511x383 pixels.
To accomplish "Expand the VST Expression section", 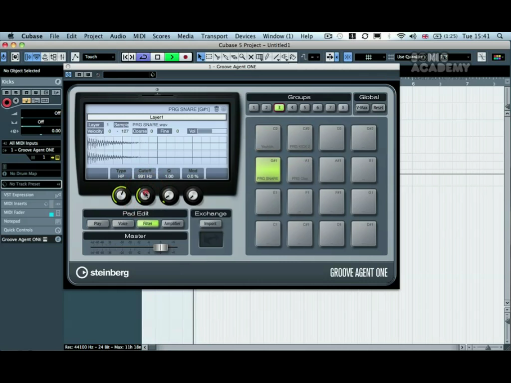I will click(31, 195).
